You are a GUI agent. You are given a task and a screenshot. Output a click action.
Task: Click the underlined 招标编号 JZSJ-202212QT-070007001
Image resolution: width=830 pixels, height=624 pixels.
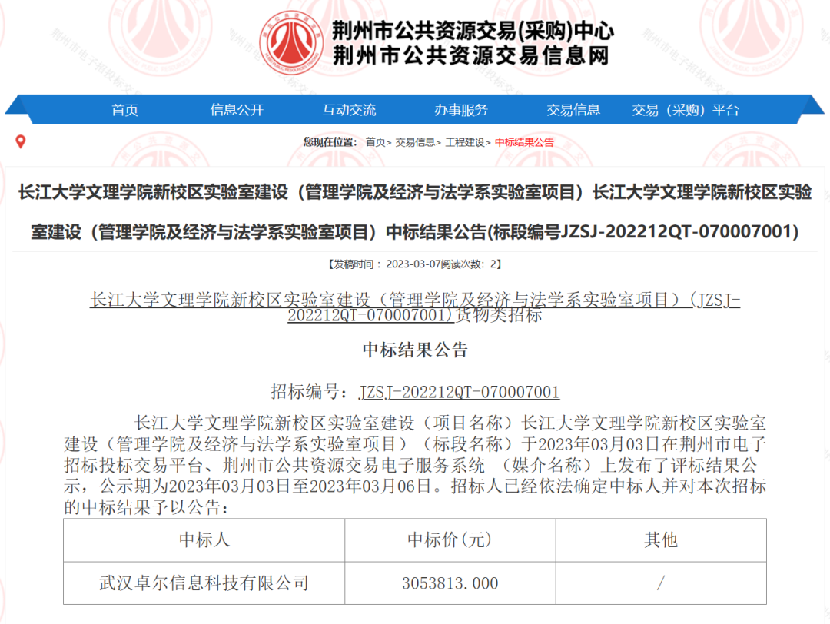pos(459,392)
